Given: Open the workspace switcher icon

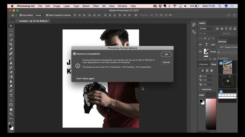Looking at the screenshot, I should coord(235,15).
